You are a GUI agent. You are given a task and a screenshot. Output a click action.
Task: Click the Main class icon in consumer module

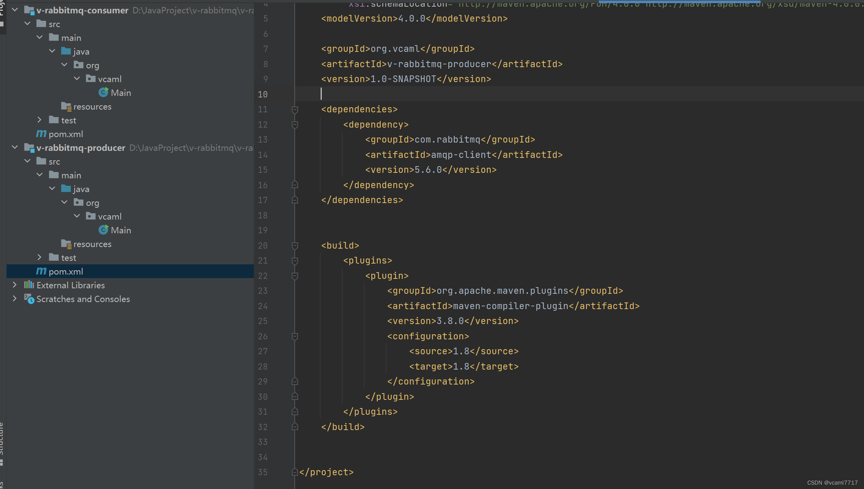tap(103, 92)
